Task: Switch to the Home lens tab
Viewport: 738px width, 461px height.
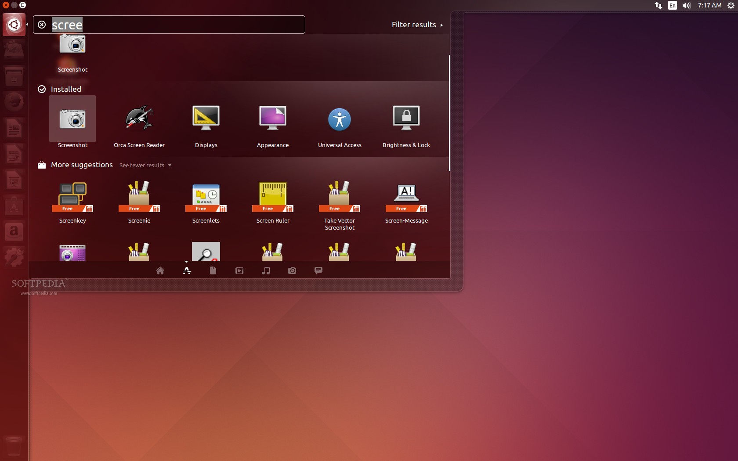Action: pos(160,270)
